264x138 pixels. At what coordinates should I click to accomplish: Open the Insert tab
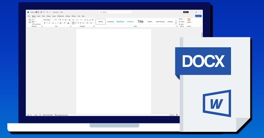click(39, 16)
